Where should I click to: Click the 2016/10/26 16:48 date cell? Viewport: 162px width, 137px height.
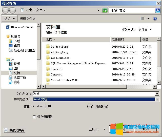coord(124,52)
